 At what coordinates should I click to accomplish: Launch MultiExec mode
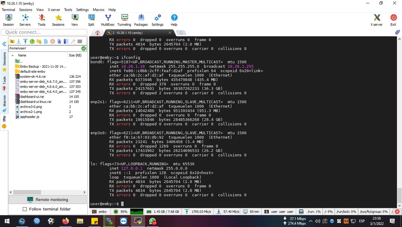108,20
